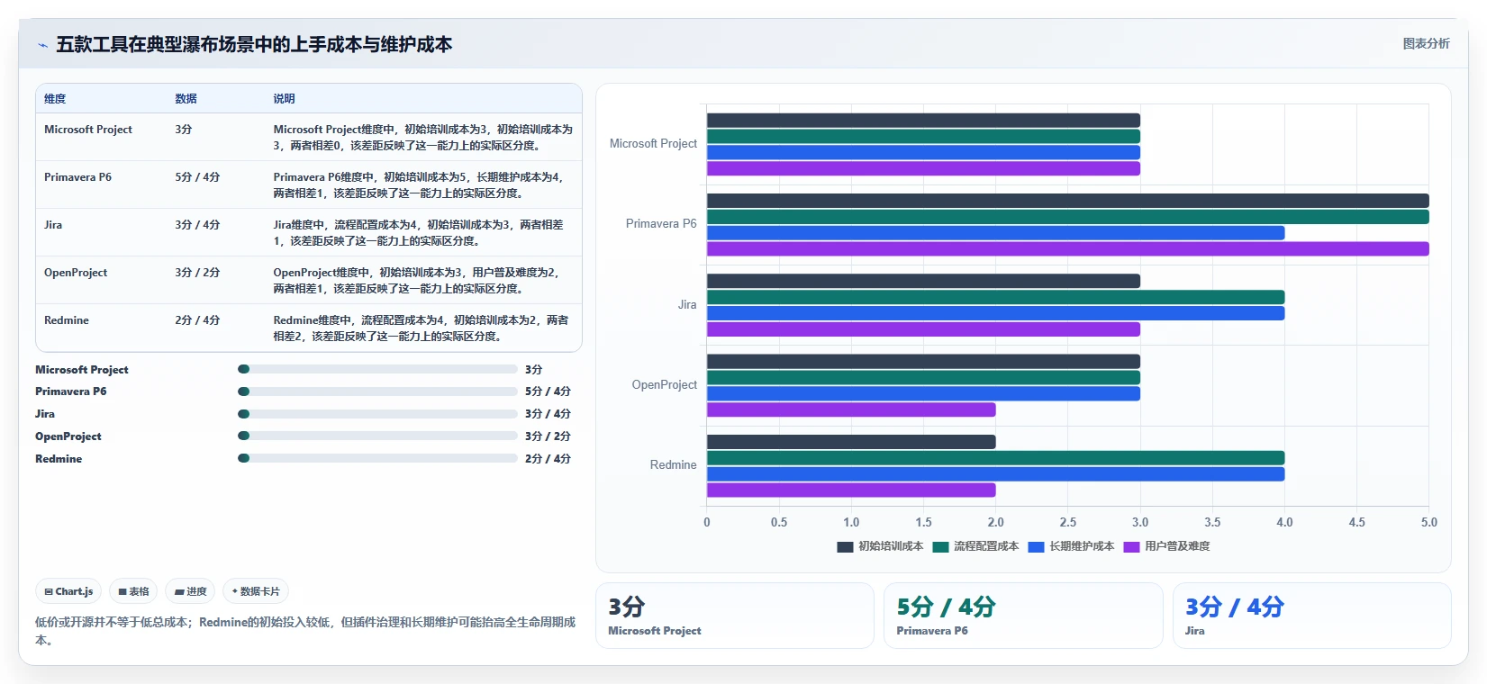1487x684 pixels.
Task: Click the OpenProject维度中 description in the table
Action: coord(417,281)
